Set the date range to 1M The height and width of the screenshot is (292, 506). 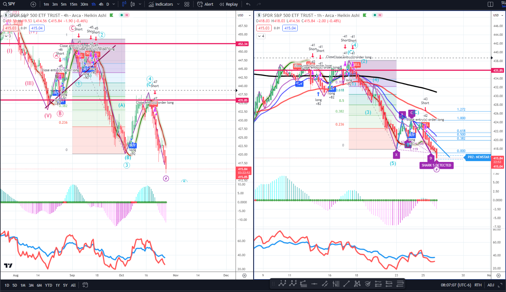pyautogui.click(x=23, y=285)
